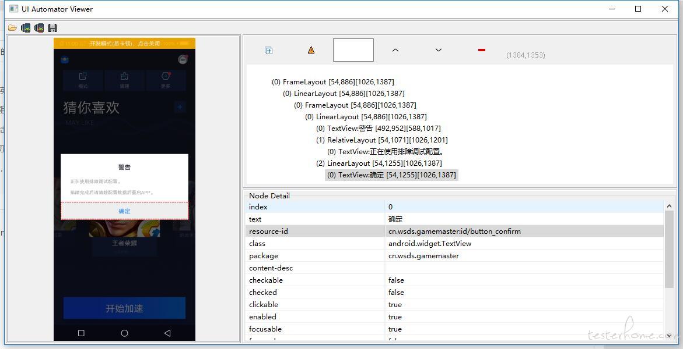Click the first Device Screenshot toolbar icon
This screenshot has height=349, width=683.
[26, 28]
